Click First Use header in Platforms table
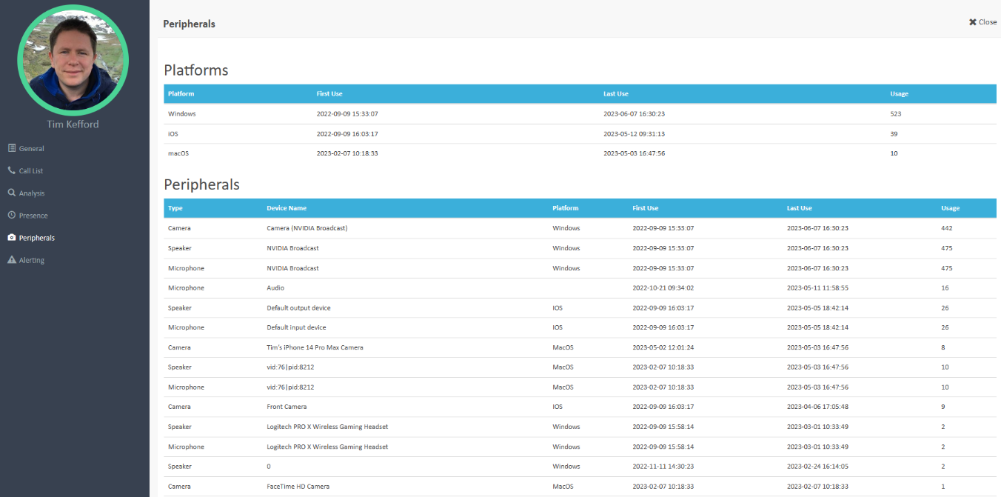 (329, 94)
